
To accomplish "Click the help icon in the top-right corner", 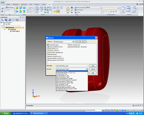I will 137,4.
